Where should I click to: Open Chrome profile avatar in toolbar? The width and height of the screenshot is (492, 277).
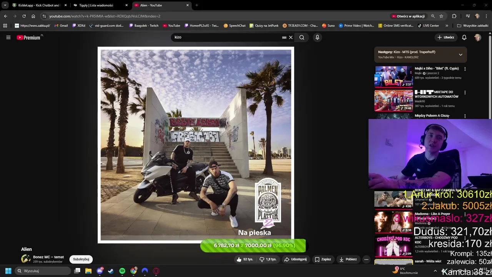tap(477, 16)
